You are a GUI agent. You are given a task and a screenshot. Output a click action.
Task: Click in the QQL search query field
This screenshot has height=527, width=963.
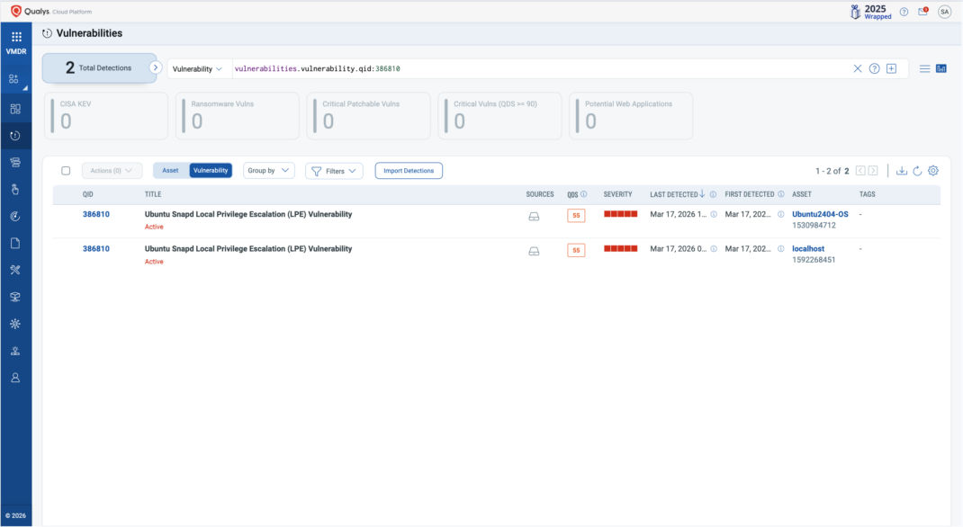[540, 69]
